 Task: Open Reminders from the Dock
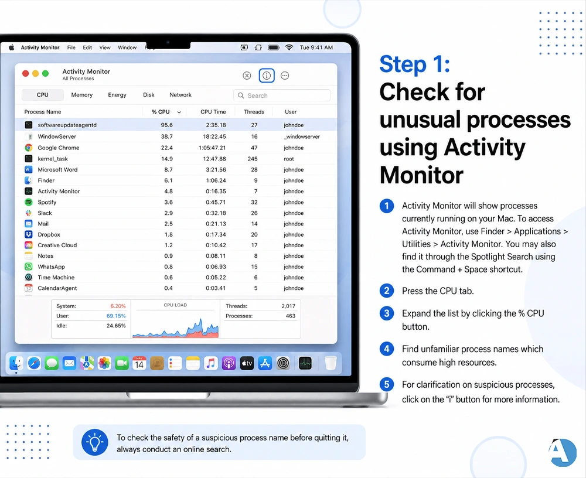[175, 363]
